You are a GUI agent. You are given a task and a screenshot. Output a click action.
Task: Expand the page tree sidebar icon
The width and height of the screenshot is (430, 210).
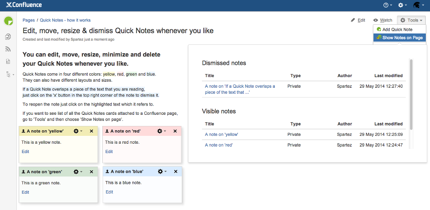(x=8, y=74)
